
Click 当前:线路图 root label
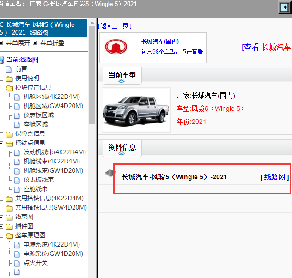coord(22,60)
